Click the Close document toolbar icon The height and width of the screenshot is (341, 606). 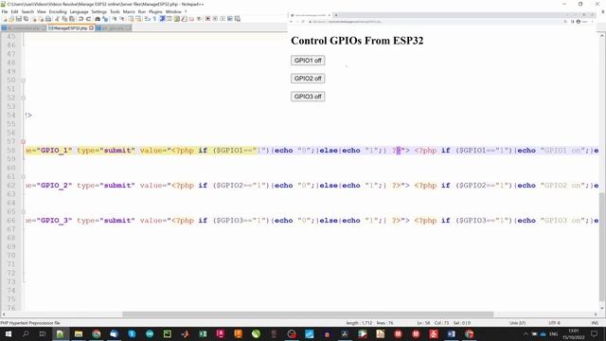[34, 19]
